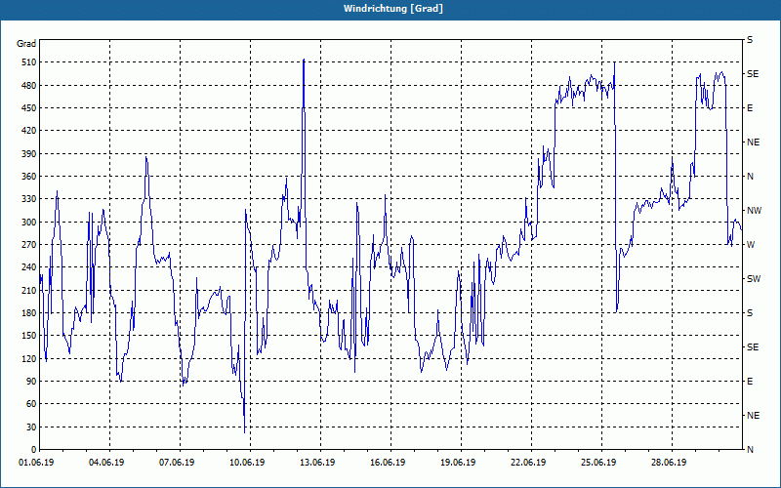Click the E compass label beside the 90 gridline
Viewport: 781px width, 488px height.
click(x=750, y=382)
